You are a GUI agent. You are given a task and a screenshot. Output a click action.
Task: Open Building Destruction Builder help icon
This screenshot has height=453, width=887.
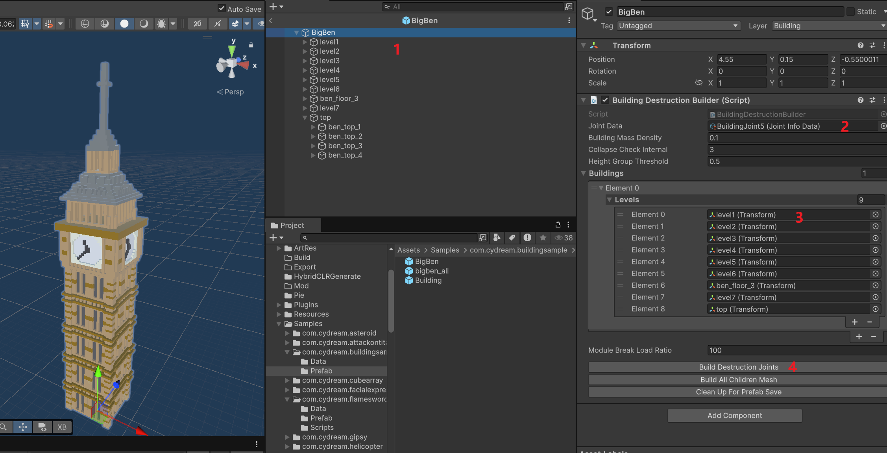[x=861, y=100]
